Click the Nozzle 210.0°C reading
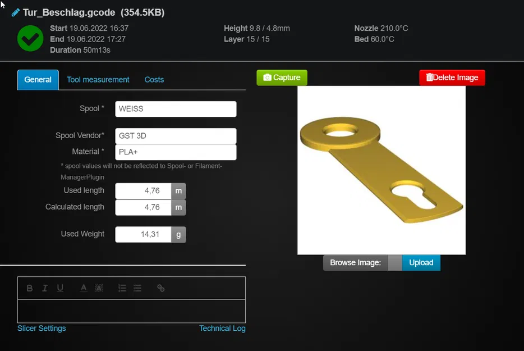 coord(381,29)
